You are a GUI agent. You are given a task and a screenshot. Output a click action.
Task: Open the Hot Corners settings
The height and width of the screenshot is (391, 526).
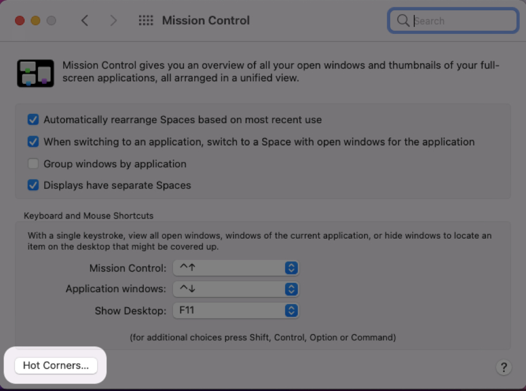[x=56, y=365]
